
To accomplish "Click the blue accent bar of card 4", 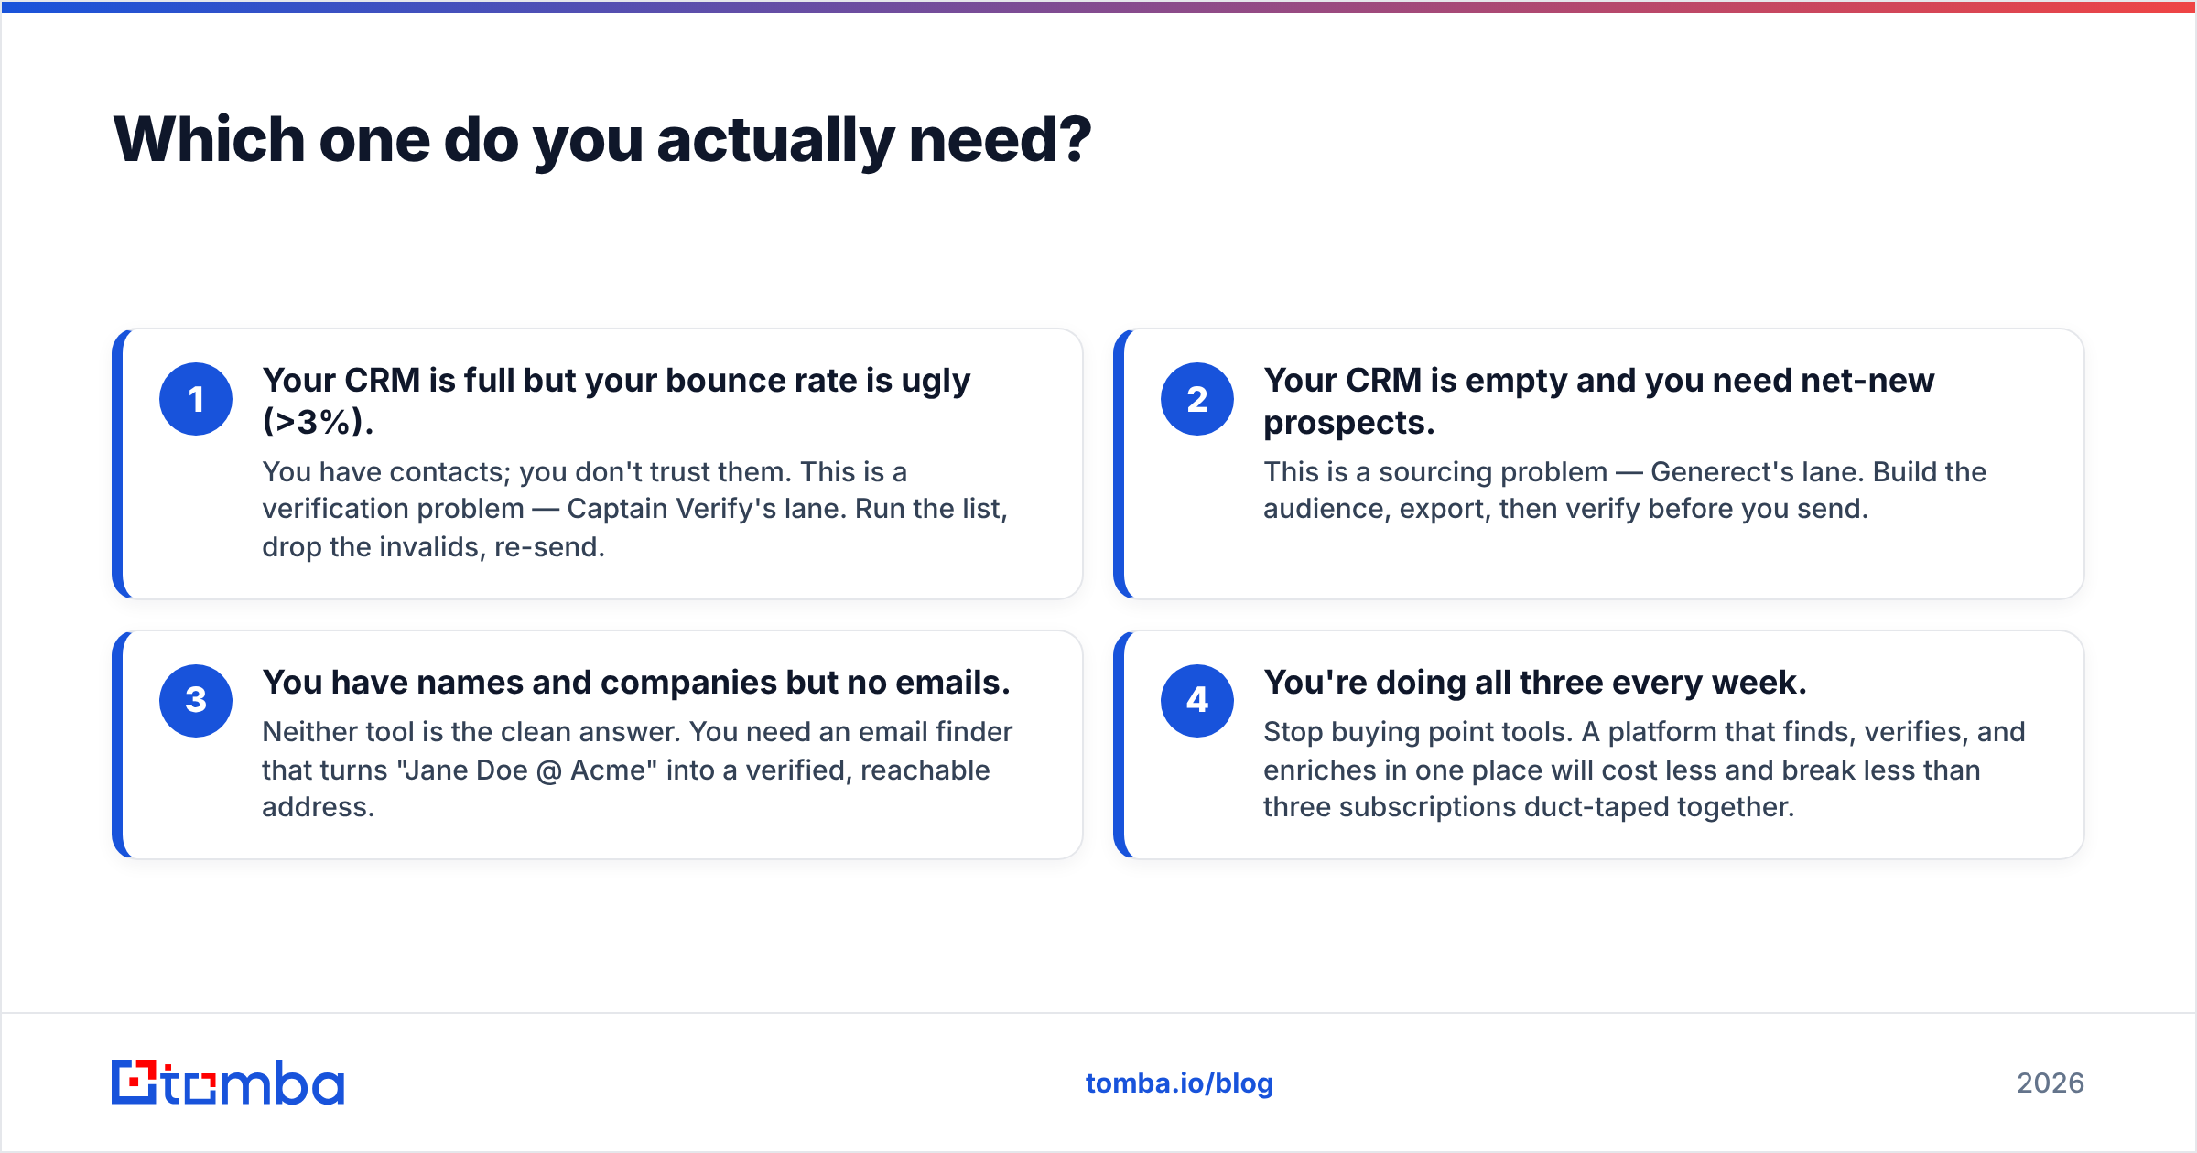I will click(1119, 745).
